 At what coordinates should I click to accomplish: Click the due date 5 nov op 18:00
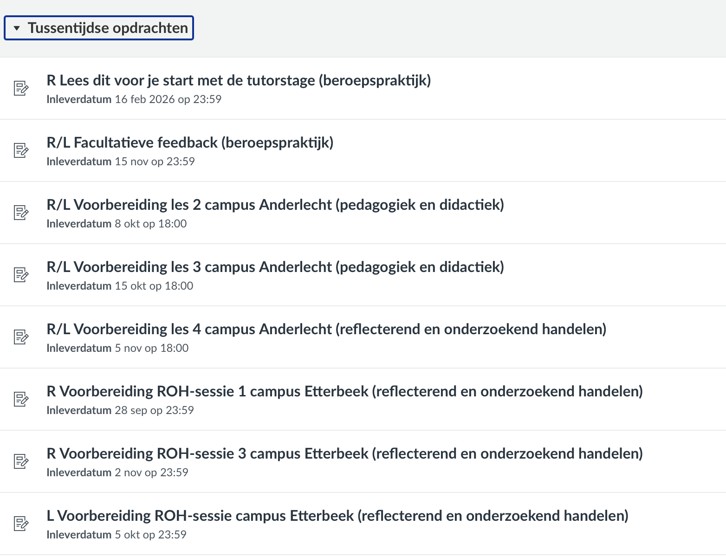click(x=152, y=348)
